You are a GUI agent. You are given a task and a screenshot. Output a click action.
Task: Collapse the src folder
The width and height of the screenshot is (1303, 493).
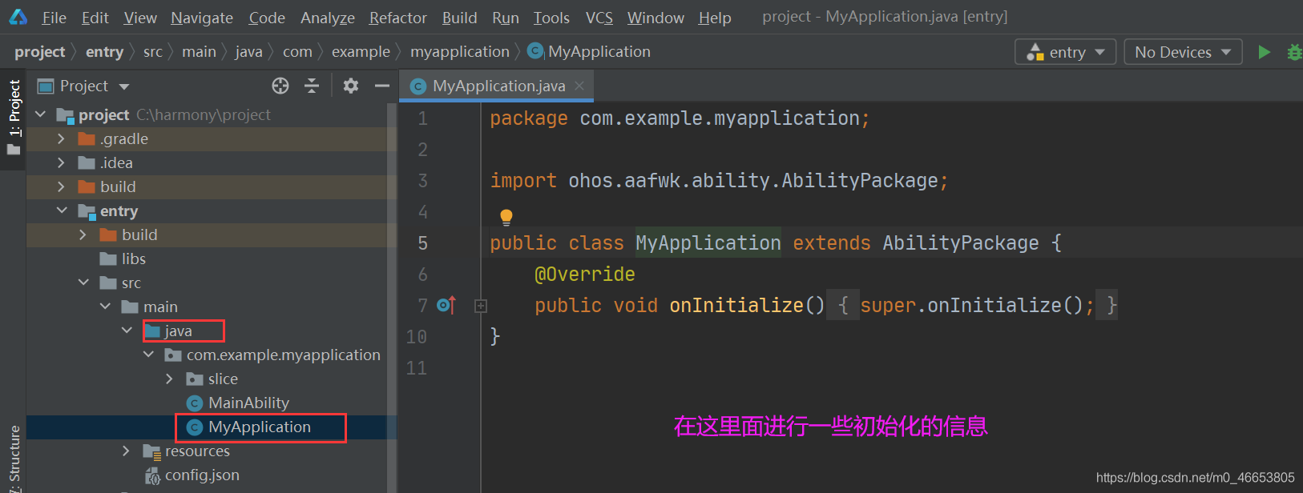click(83, 283)
